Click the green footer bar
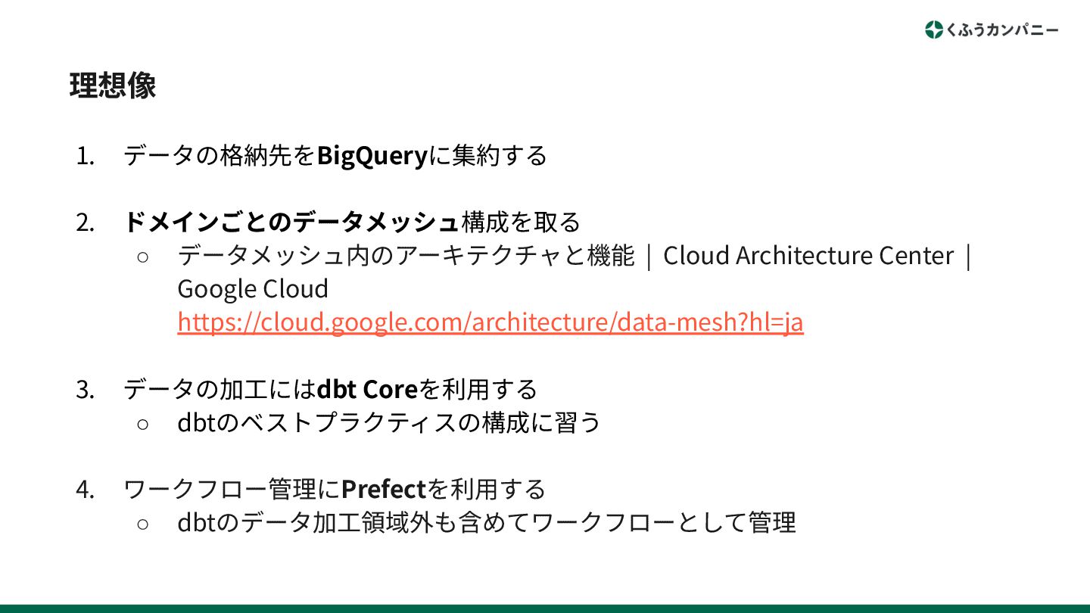 point(545,608)
